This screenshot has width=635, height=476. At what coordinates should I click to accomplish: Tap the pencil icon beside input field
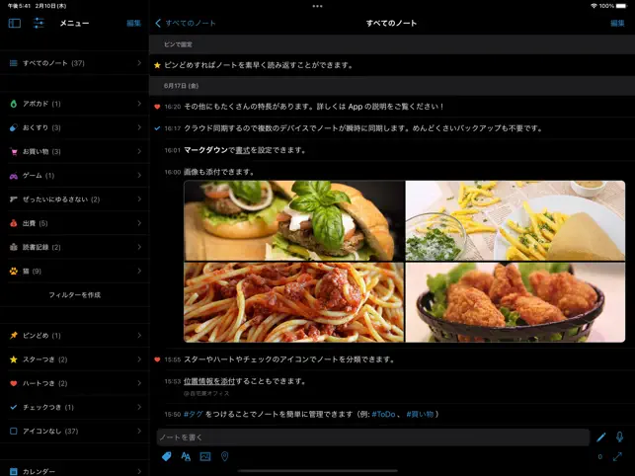(x=601, y=437)
